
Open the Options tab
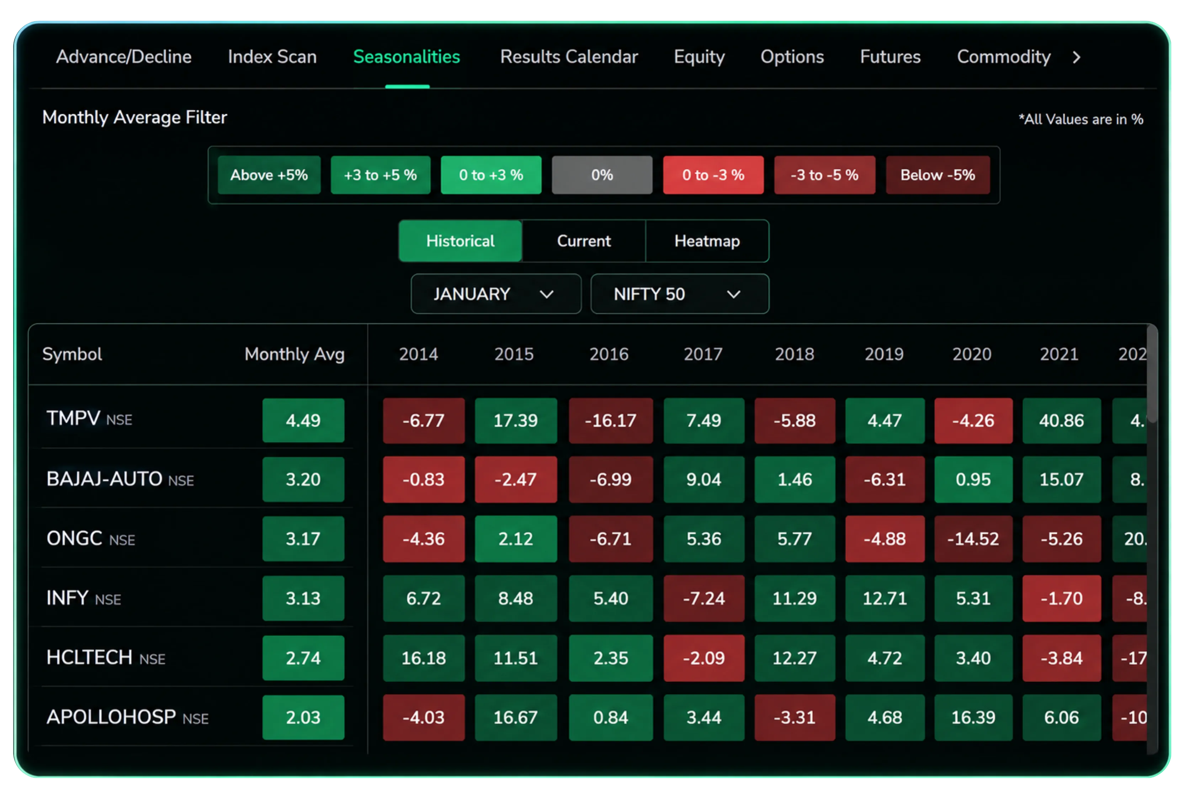[792, 57]
